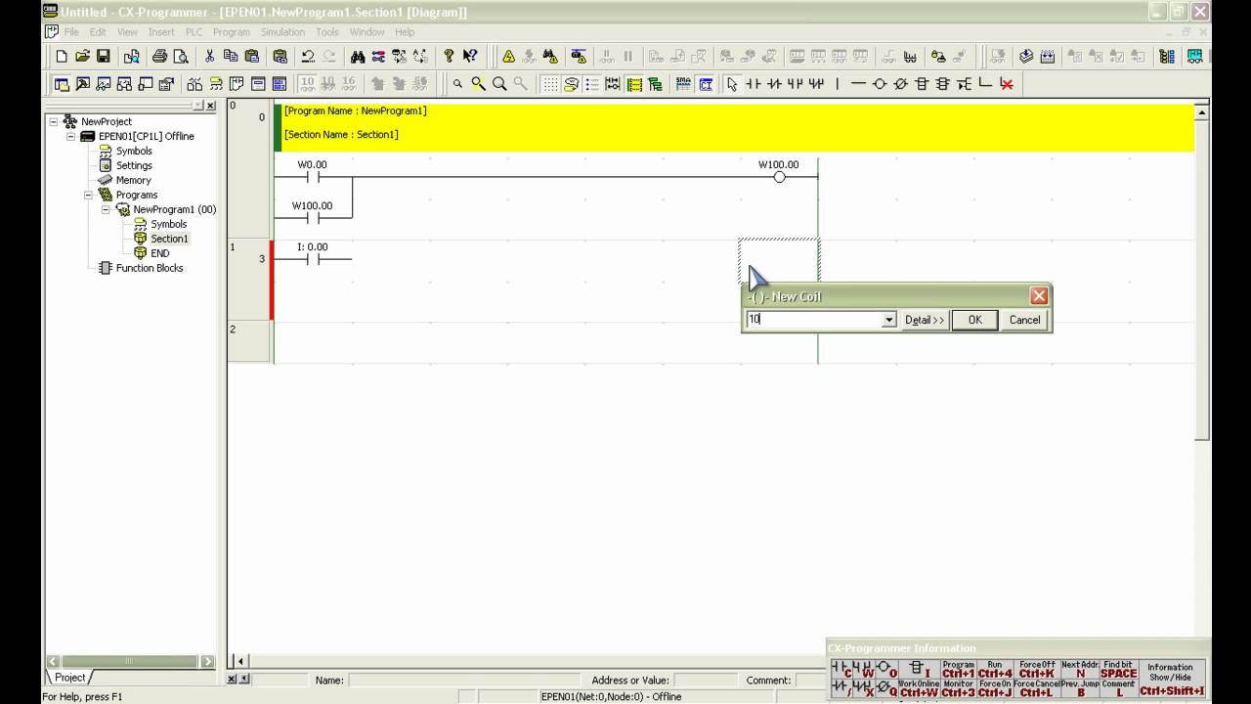Select the New Vertical line tool

pos(837,84)
